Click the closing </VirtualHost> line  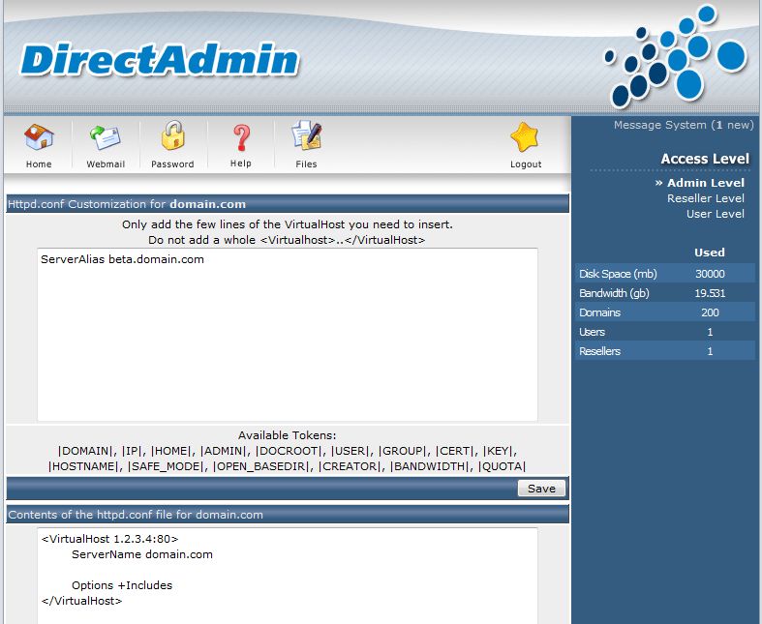coord(81,601)
